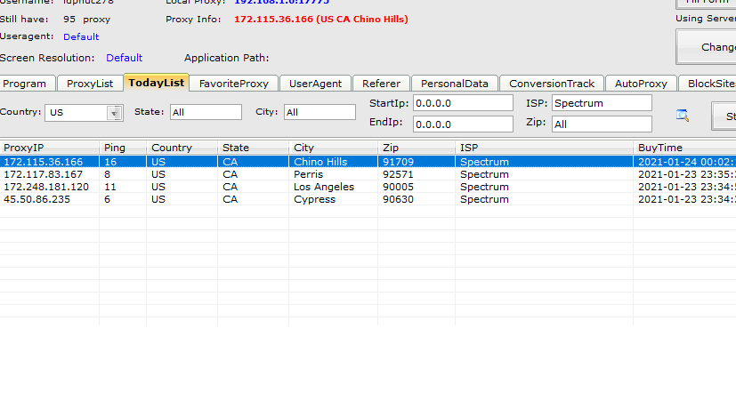Select proxy row 172.117.83.167
This screenshot has width=736, height=409.
pyautogui.click(x=368, y=174)
